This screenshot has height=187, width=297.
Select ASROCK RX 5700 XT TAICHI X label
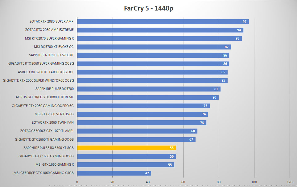point(46,72)
